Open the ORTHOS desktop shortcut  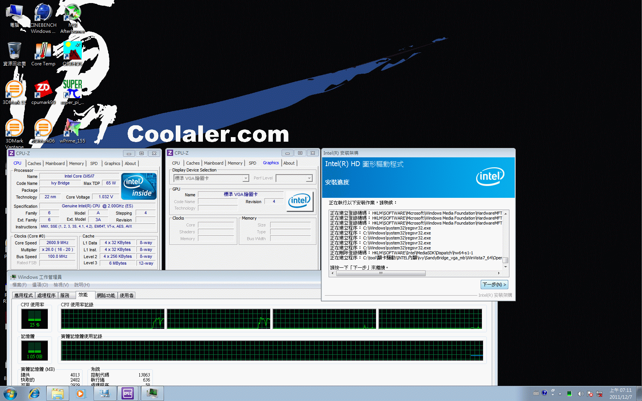pyautogui.click(x=73, y=53)
